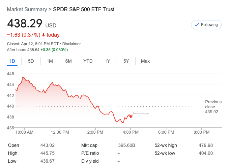The width and height of the screenshot is (229, 168).
Task: Switch to the 5Y chart tab
Action: point(126,61)
